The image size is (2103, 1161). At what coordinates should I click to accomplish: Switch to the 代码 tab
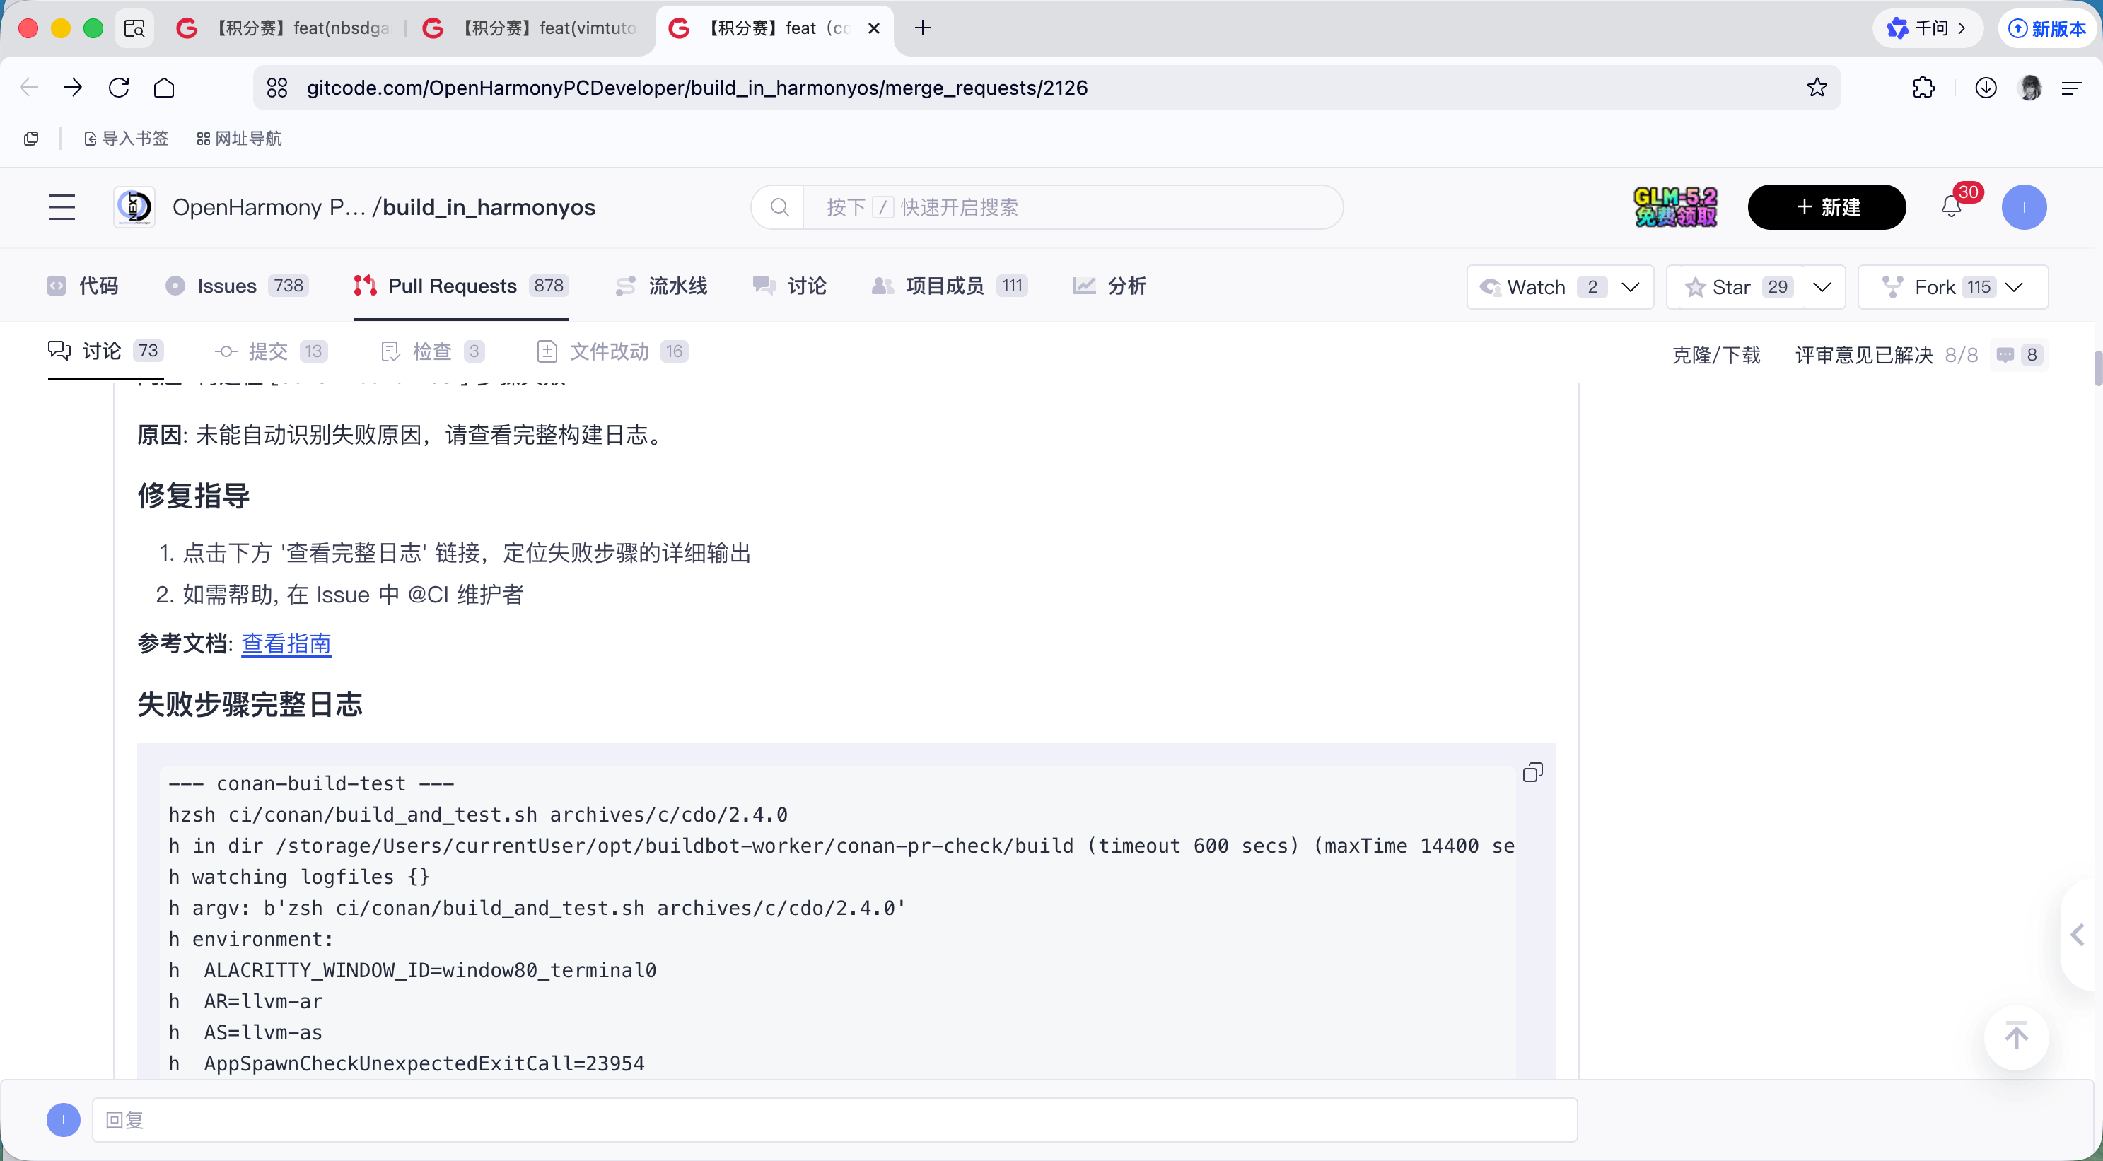(83, 286)
